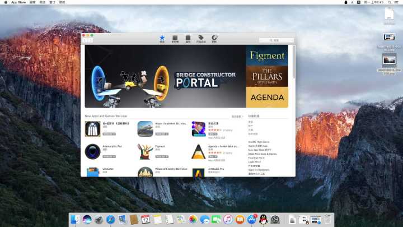Open the purple detective game app icon
The width and height of the screenshot is (403, 227).
click(x=198, y=129)
